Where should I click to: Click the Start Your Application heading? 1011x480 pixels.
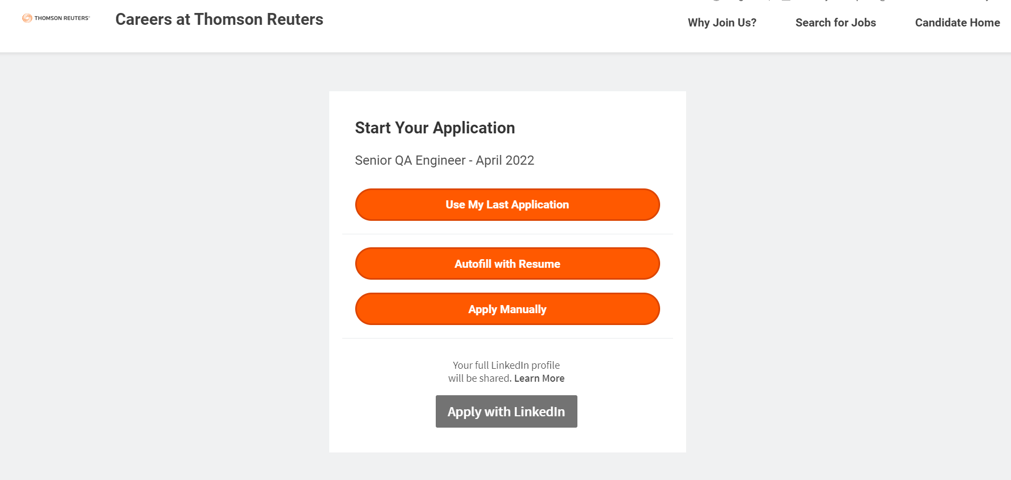coord(435,128)
